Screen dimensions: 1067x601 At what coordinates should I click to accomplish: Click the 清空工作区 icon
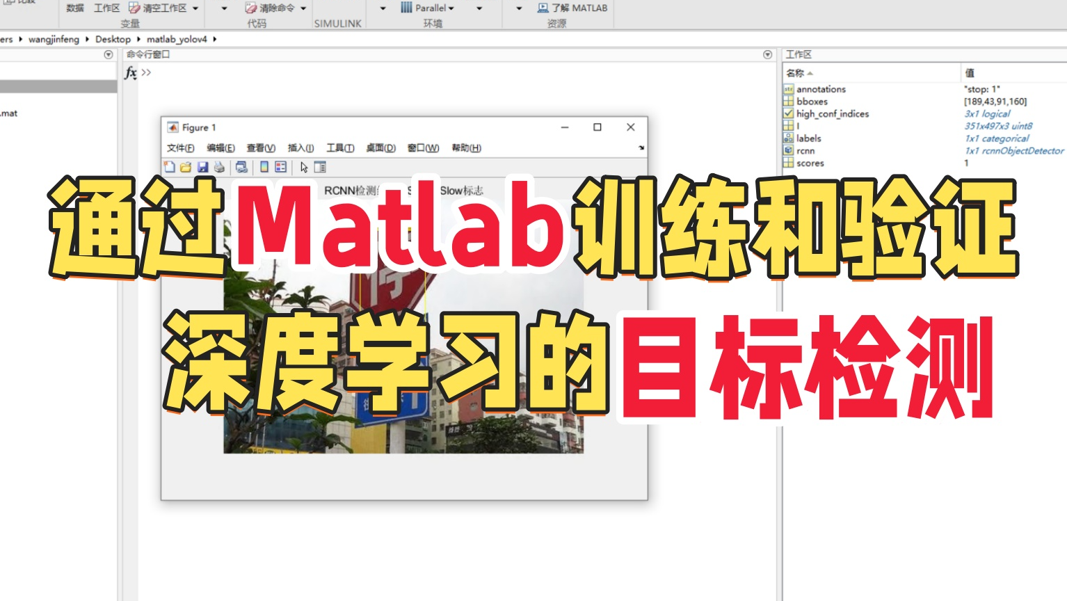pyautogui.click(x=134, y=8)
